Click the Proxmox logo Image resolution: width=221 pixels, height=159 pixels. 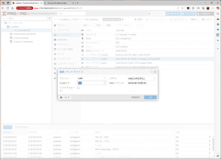point(16,13)
